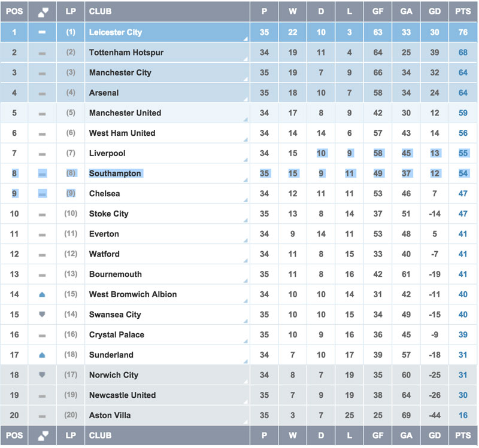Viewport: 479px width, 448px height.
Task: Select the Aston Villa club name
Action: point(110,415)
